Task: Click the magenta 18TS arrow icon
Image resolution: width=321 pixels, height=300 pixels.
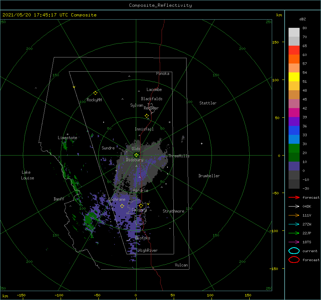Action: (294, 242)
